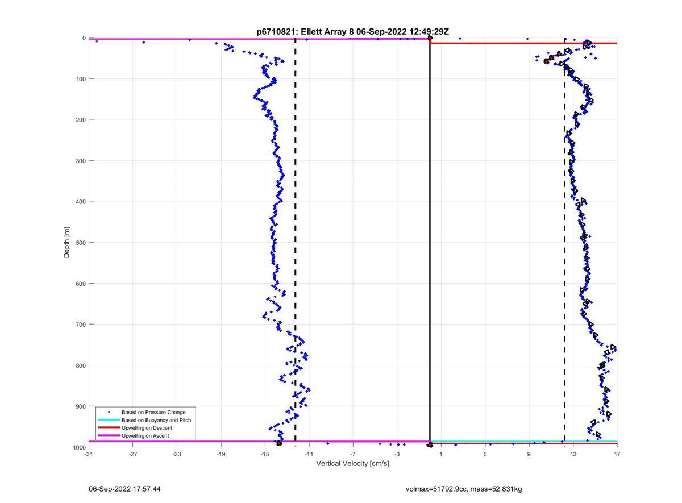This screenshot has width=682, height=503.
Task: Click depth tick label '1000'
Action: point(79,447)
